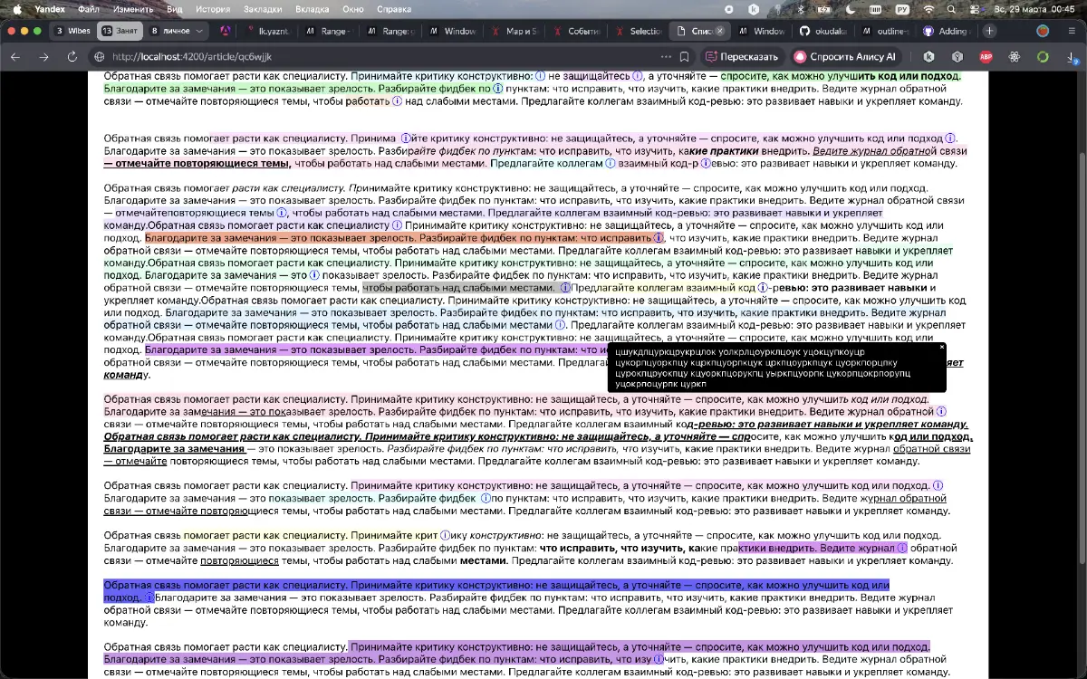Switch to 'okudaka' GitHub tab
This screenshot has height=679, width=1087.
click(822, 31)
